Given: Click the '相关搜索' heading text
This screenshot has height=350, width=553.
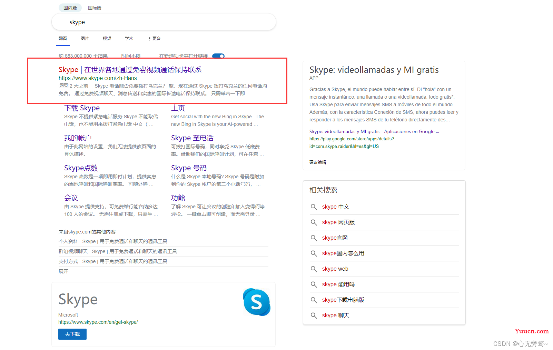Looking at the screenshot, I should coord(323,190).
